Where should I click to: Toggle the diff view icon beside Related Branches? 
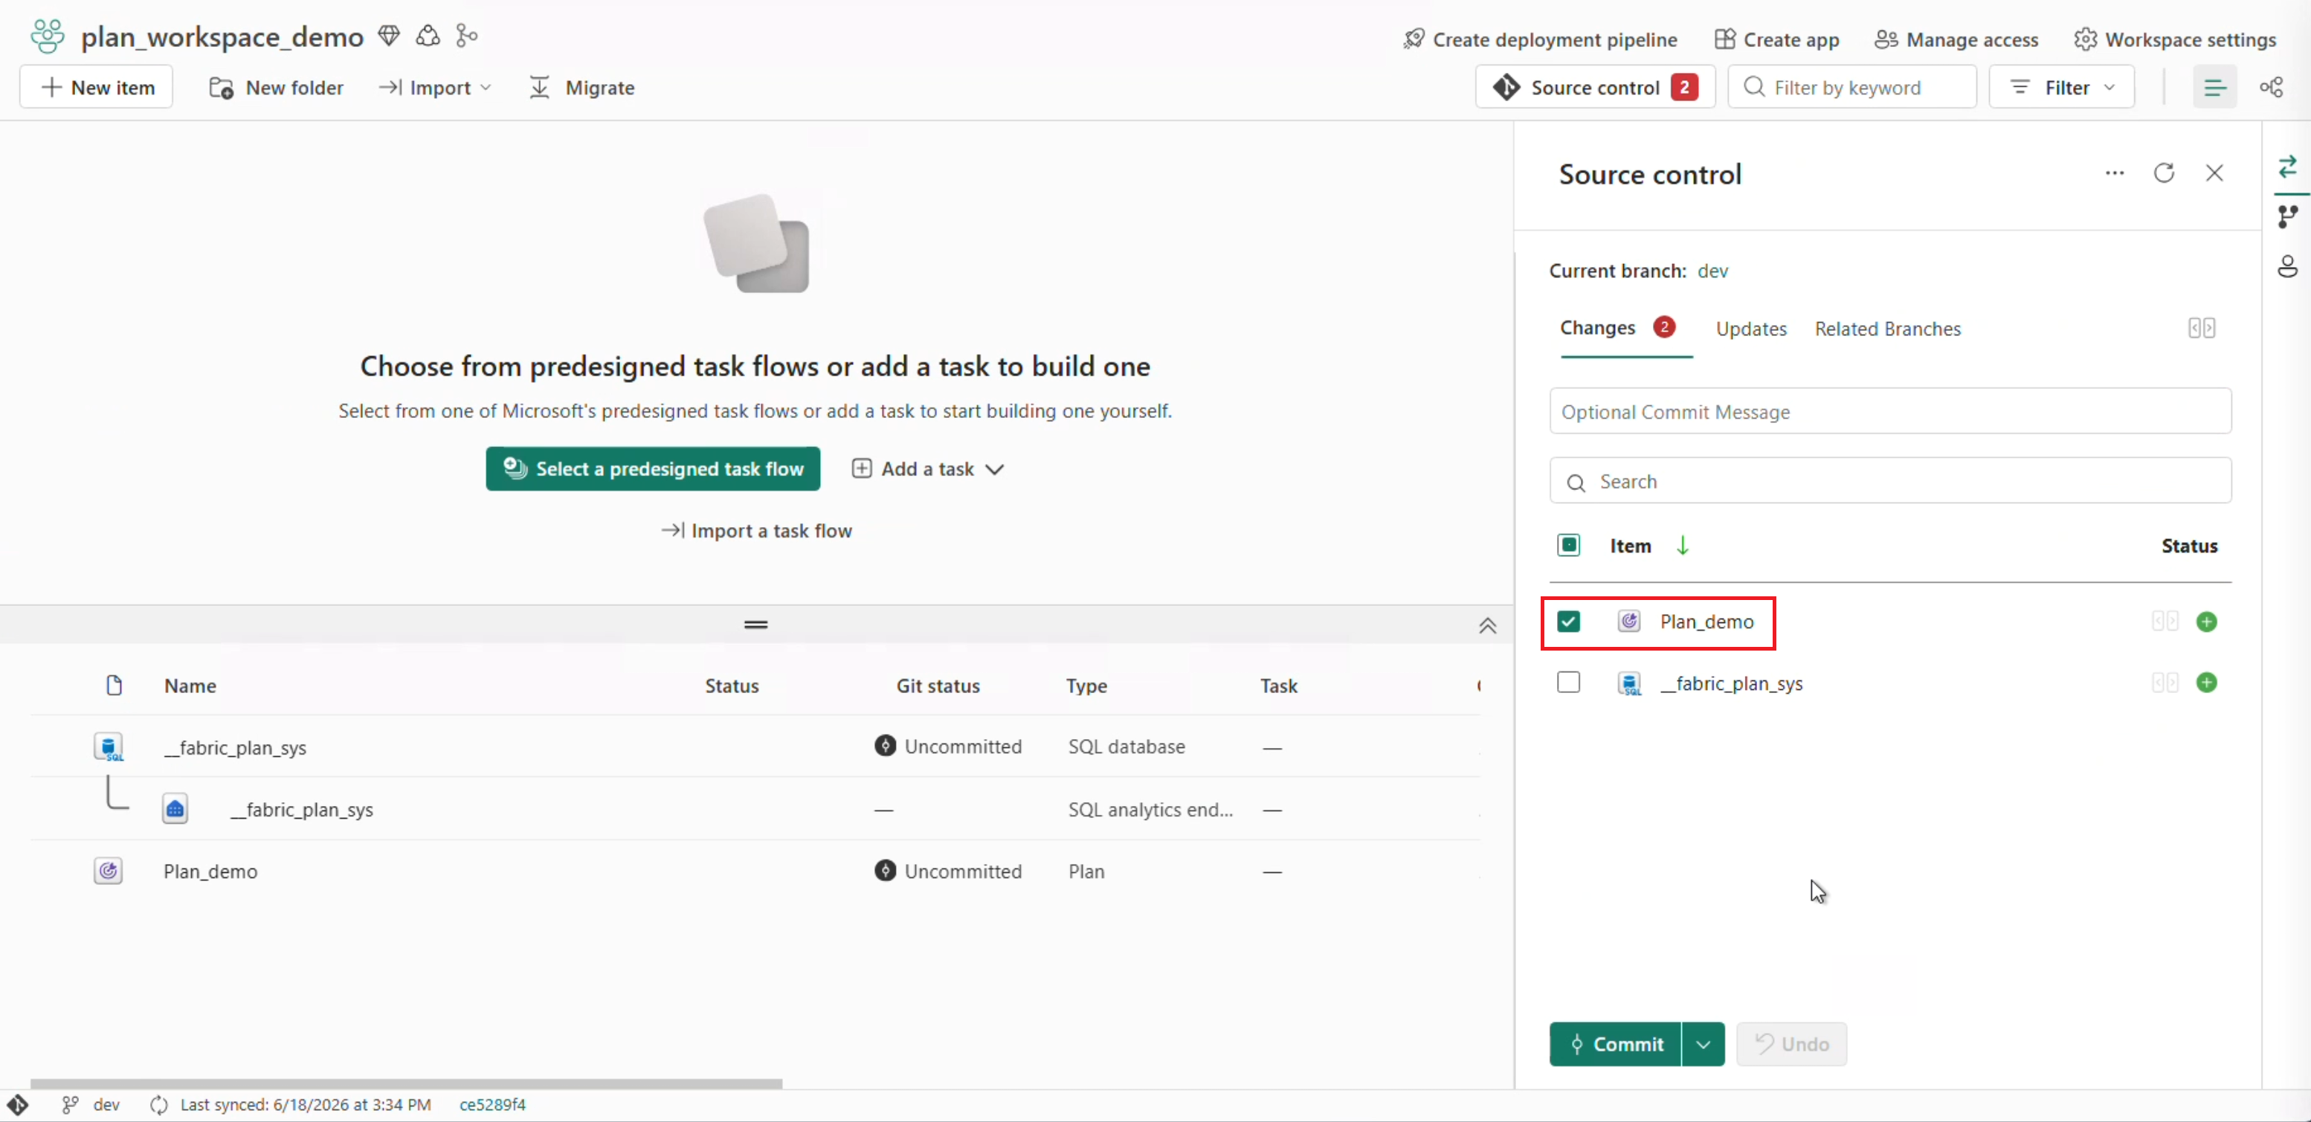(x=2202, y=328)
